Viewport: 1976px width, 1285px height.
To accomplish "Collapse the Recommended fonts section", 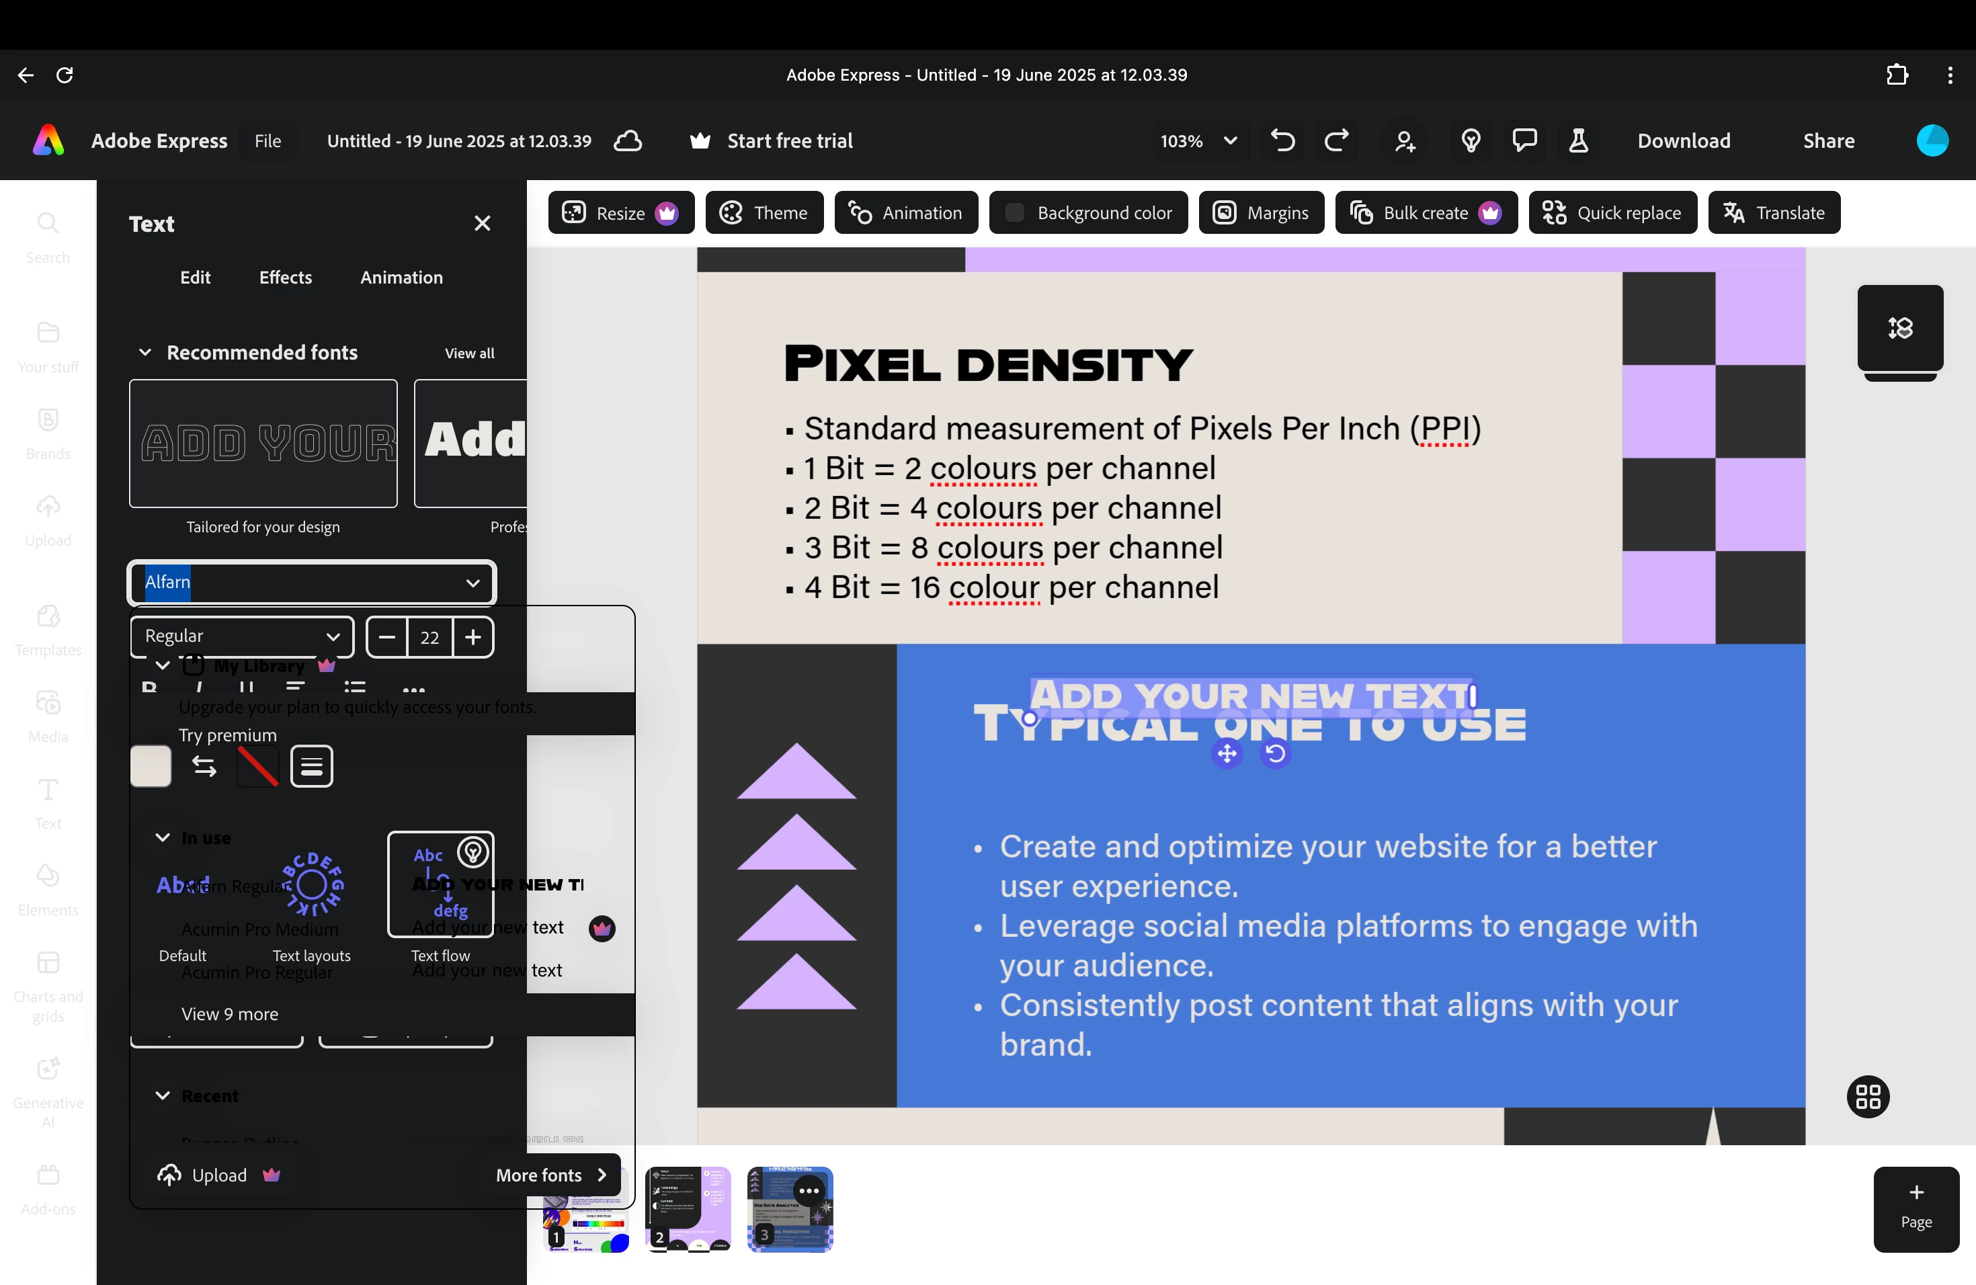I will point(145,353).
